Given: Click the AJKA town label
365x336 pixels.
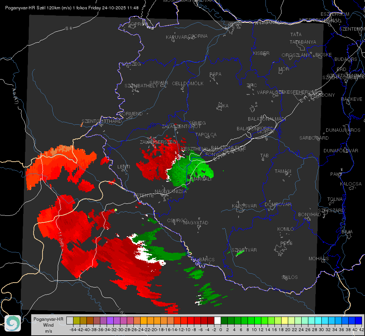Looking at the screenshot, I should [223, 106].
